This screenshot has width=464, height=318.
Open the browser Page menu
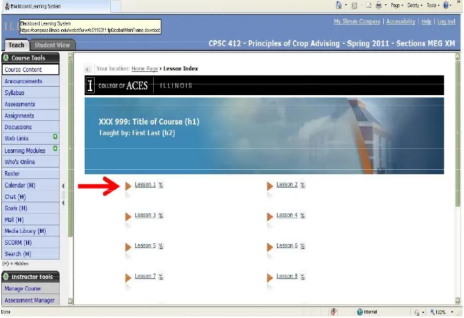click(396, 5)
